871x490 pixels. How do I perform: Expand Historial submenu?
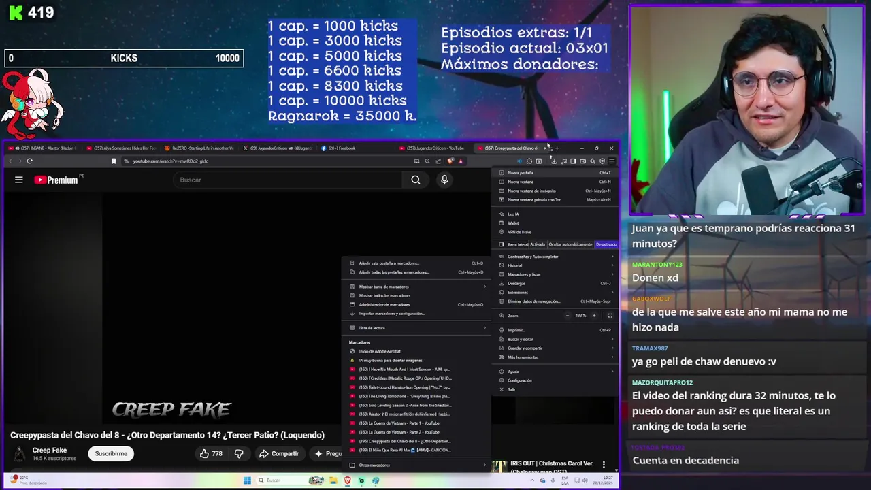(556, 265)
